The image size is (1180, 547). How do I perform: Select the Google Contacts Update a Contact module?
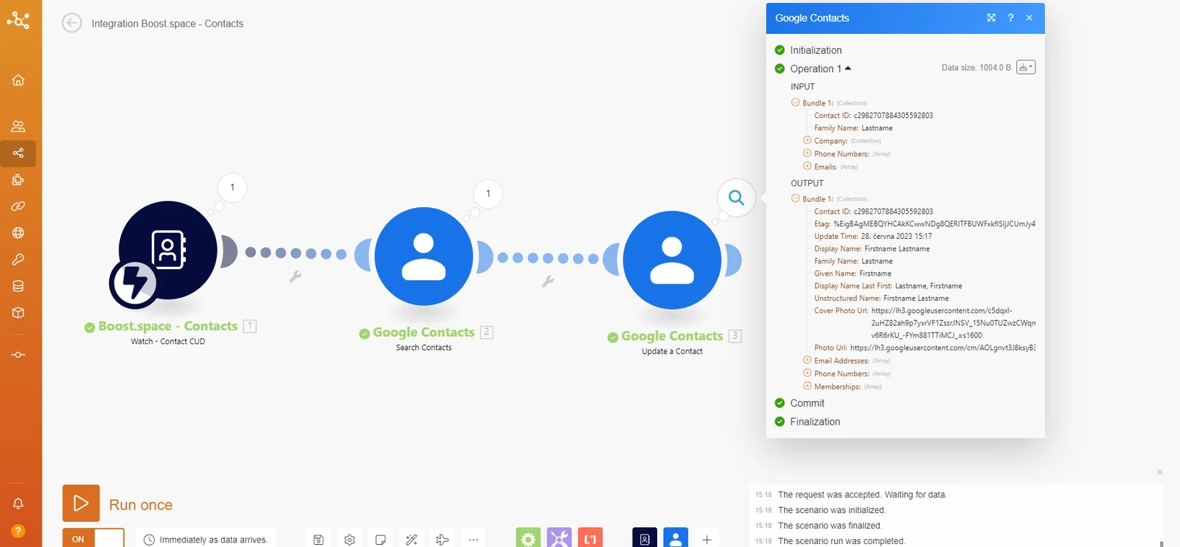(x=672, y=260)
